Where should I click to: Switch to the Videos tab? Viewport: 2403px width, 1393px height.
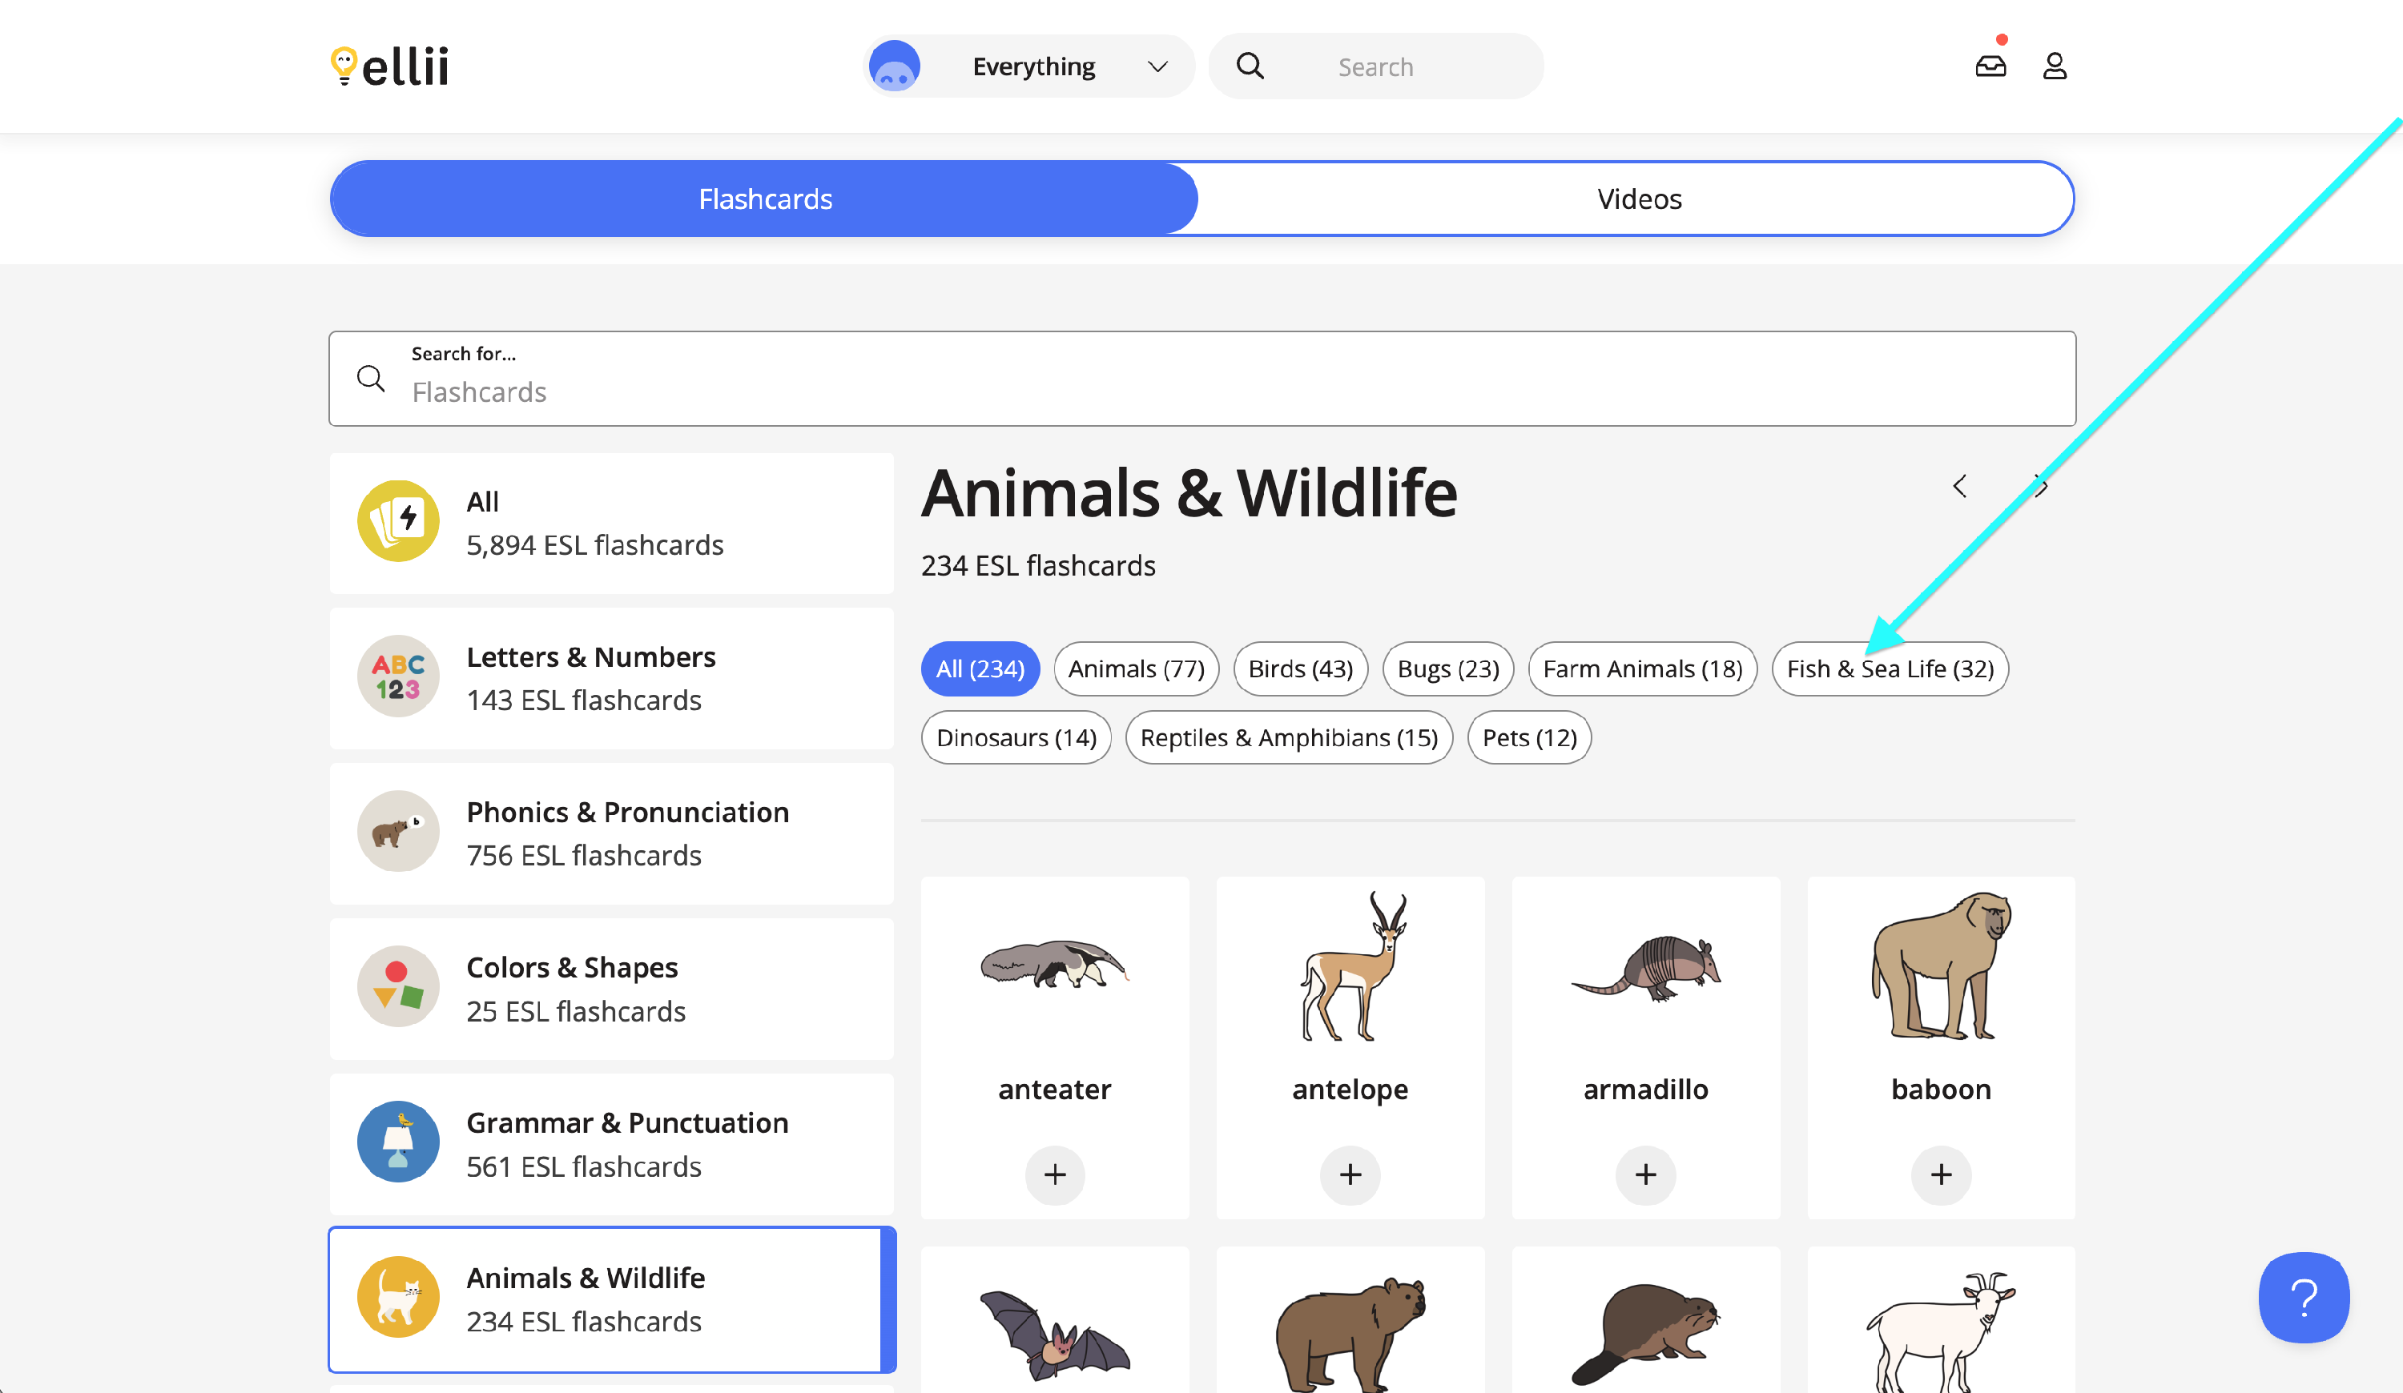(x=1638, y=199)
